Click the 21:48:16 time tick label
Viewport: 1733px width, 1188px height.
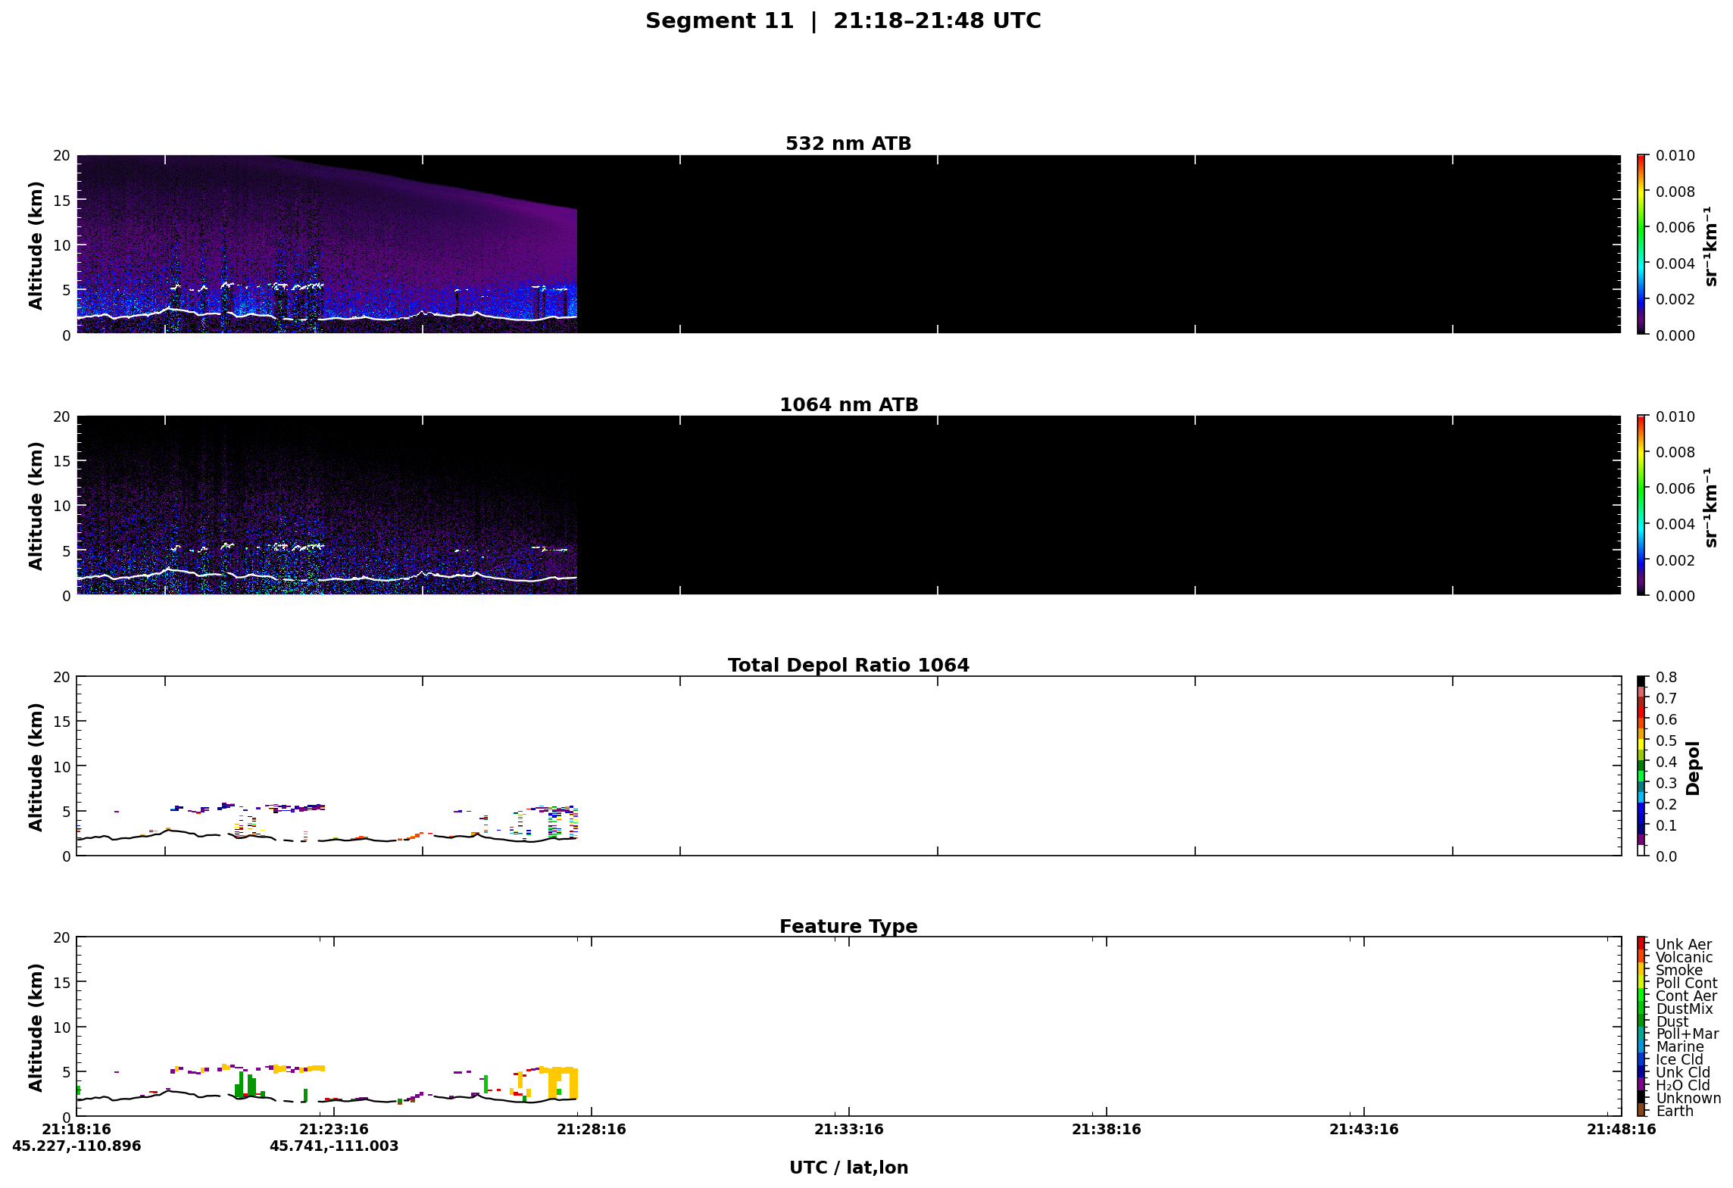pos(1622,1129)
